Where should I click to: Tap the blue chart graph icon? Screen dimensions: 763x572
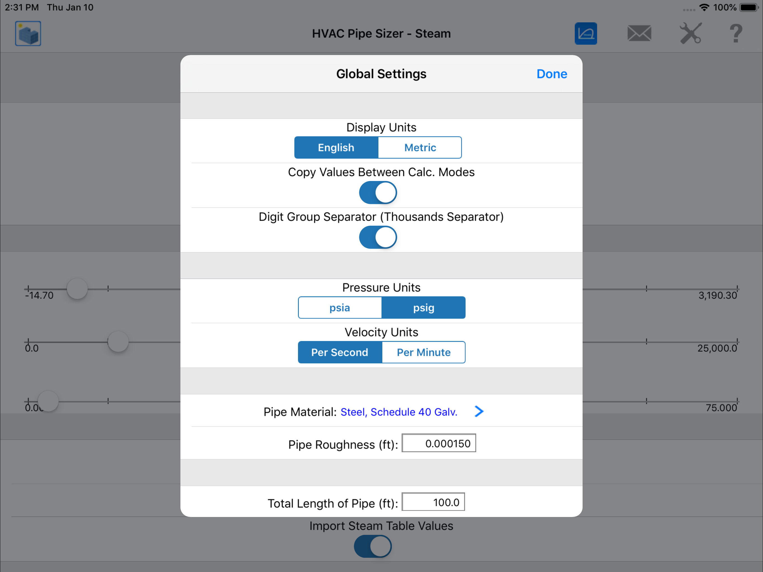coord(586,34)
